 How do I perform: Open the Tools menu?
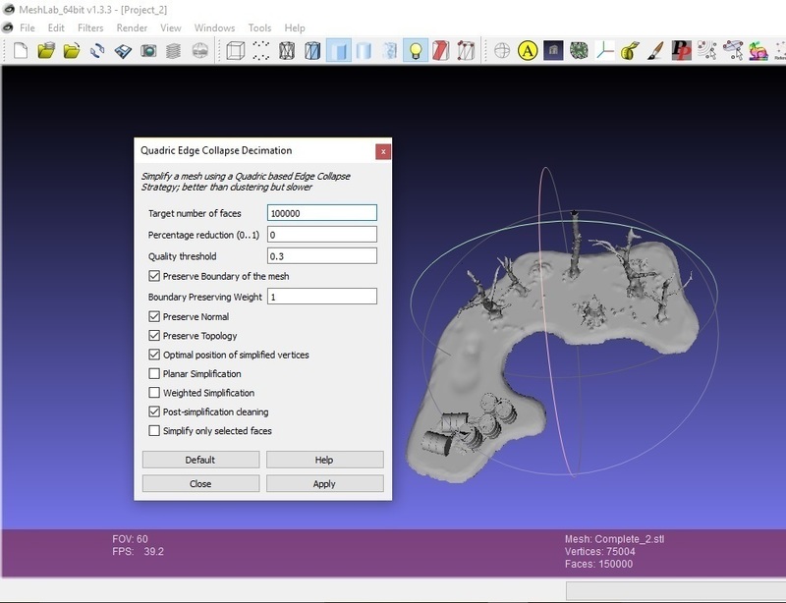click(259, 28)
